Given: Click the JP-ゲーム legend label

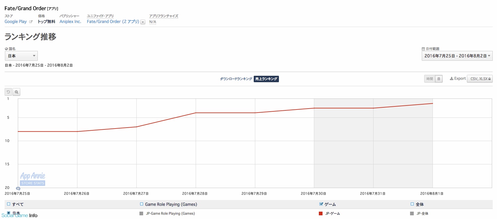Looking at the screenshot, I should pyautogui.click(x=333, y=213).
